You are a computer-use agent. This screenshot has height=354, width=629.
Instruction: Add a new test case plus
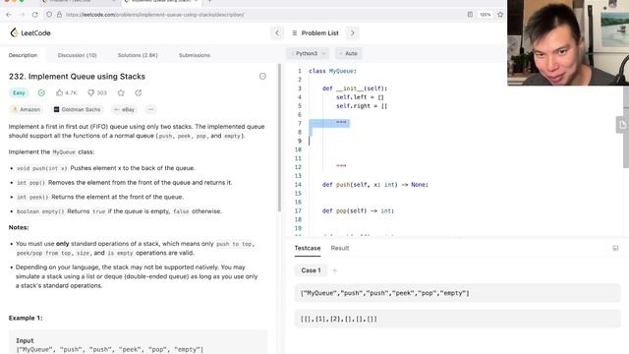tap(334, 270)
